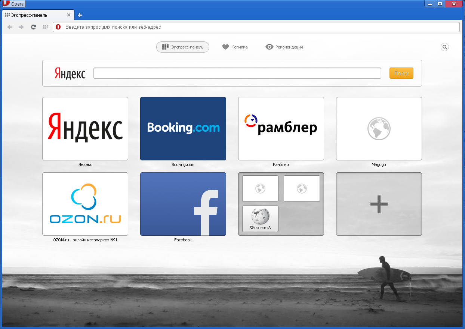The image size is (465, 329).
Task: Click the Opera badge icon in address bar
Action: (58, 27)
